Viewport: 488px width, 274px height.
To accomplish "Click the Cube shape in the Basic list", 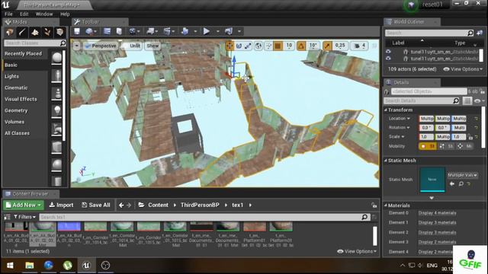I will point(56,147).
